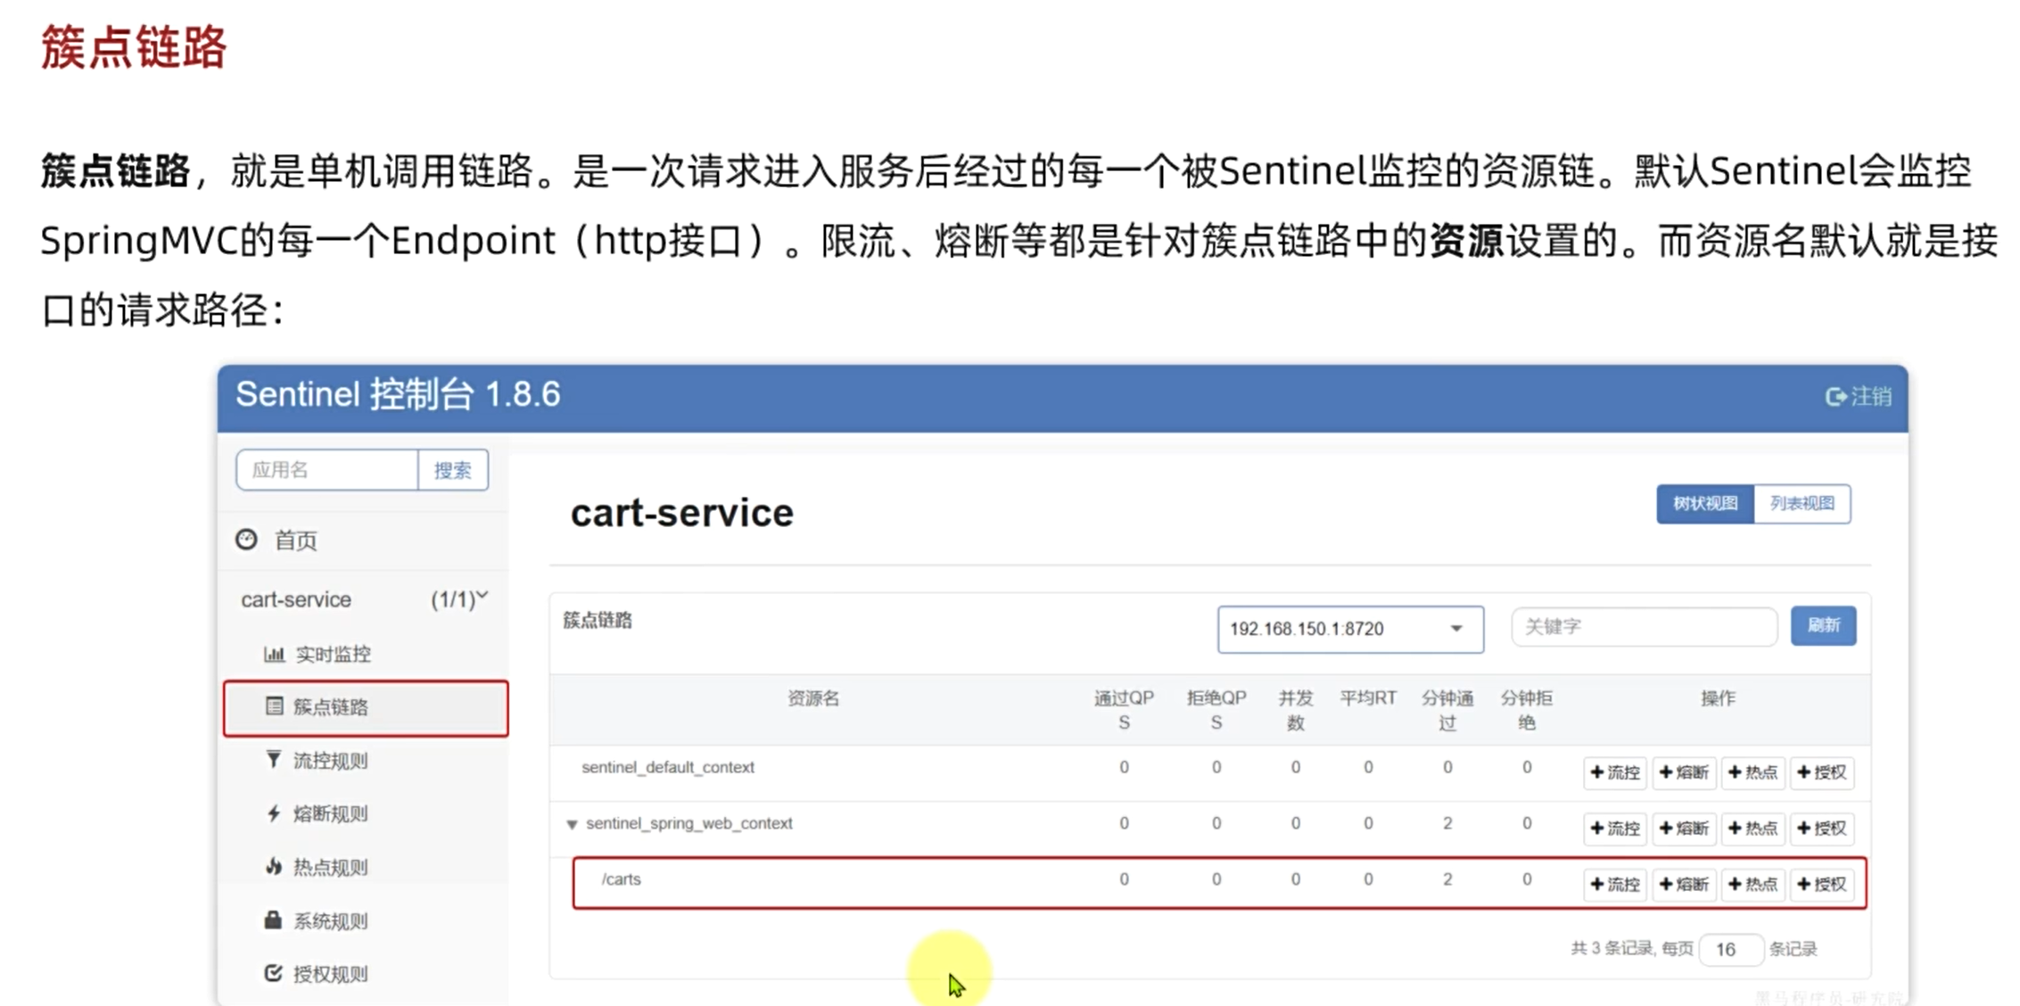
Task: Add 热点 rule for sentinel_default_context
Action: click(1752, 772)
